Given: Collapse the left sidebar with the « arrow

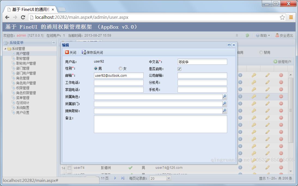Looking at the screenshot, I should [53, 43].
